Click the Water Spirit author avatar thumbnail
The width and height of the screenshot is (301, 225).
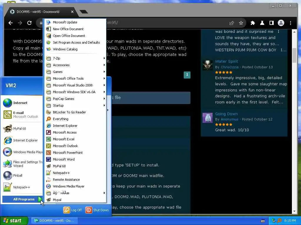pyautogui.click(x=208, y=65)
